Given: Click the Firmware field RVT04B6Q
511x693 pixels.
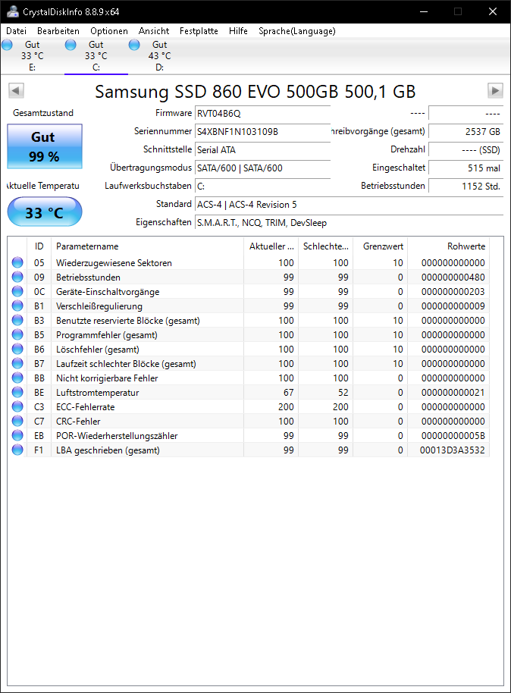Looking at the screenshot, I should click(x=263, y=114).
